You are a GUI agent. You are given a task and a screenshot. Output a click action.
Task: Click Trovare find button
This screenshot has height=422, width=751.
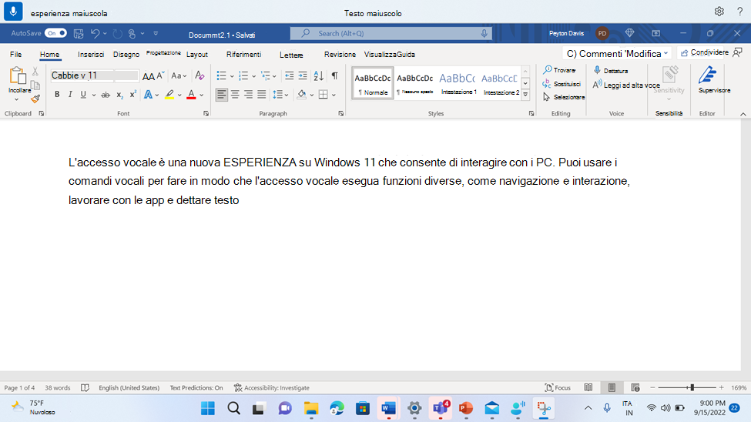[559, 70]
